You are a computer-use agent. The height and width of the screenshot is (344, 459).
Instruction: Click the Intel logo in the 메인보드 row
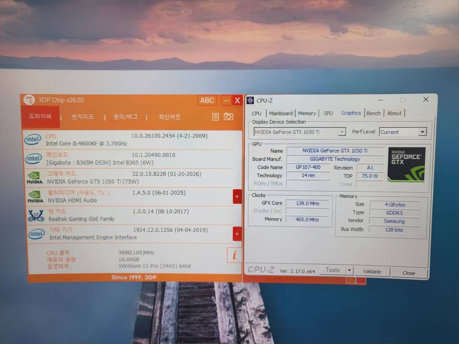click(x=34, y=159)
